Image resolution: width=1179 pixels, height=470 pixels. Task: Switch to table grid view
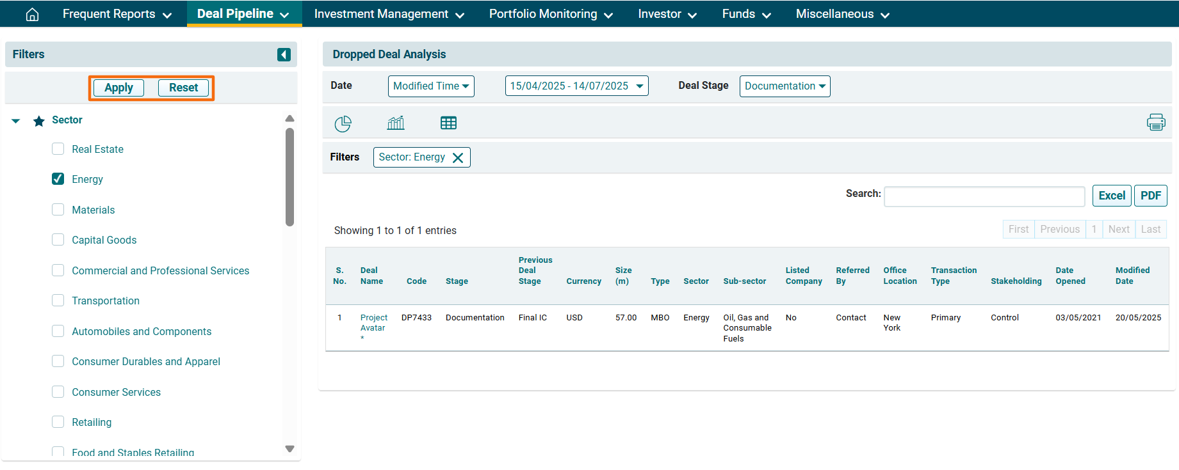(448, 123)
